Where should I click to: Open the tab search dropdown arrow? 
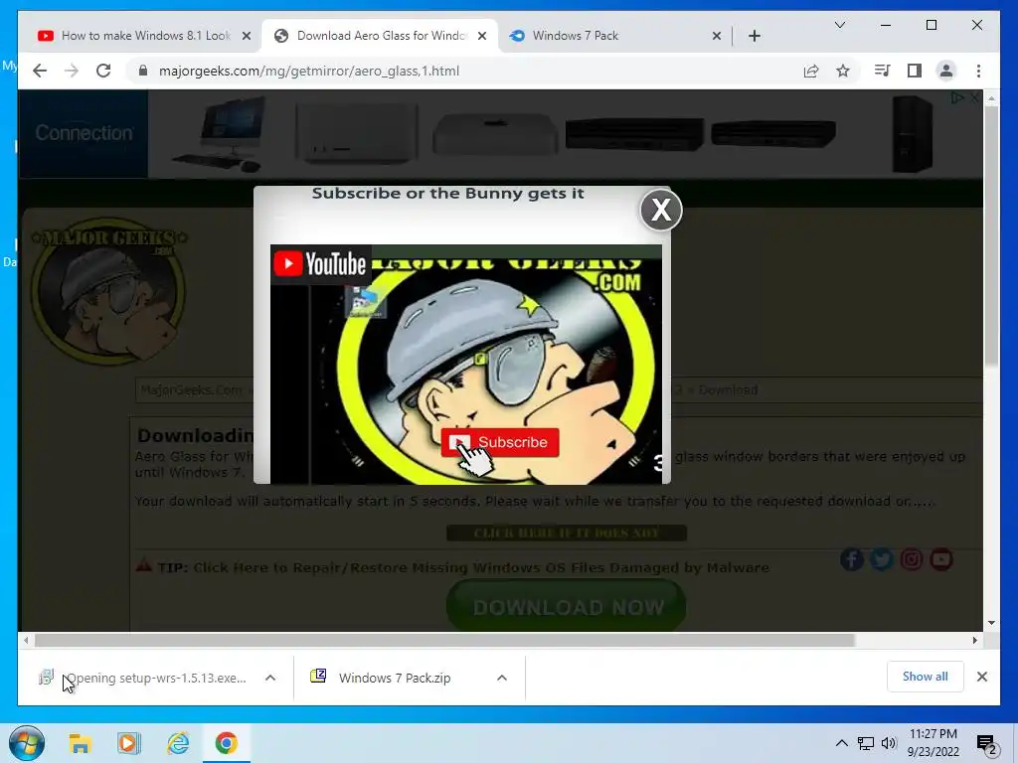tap(839, 25)
